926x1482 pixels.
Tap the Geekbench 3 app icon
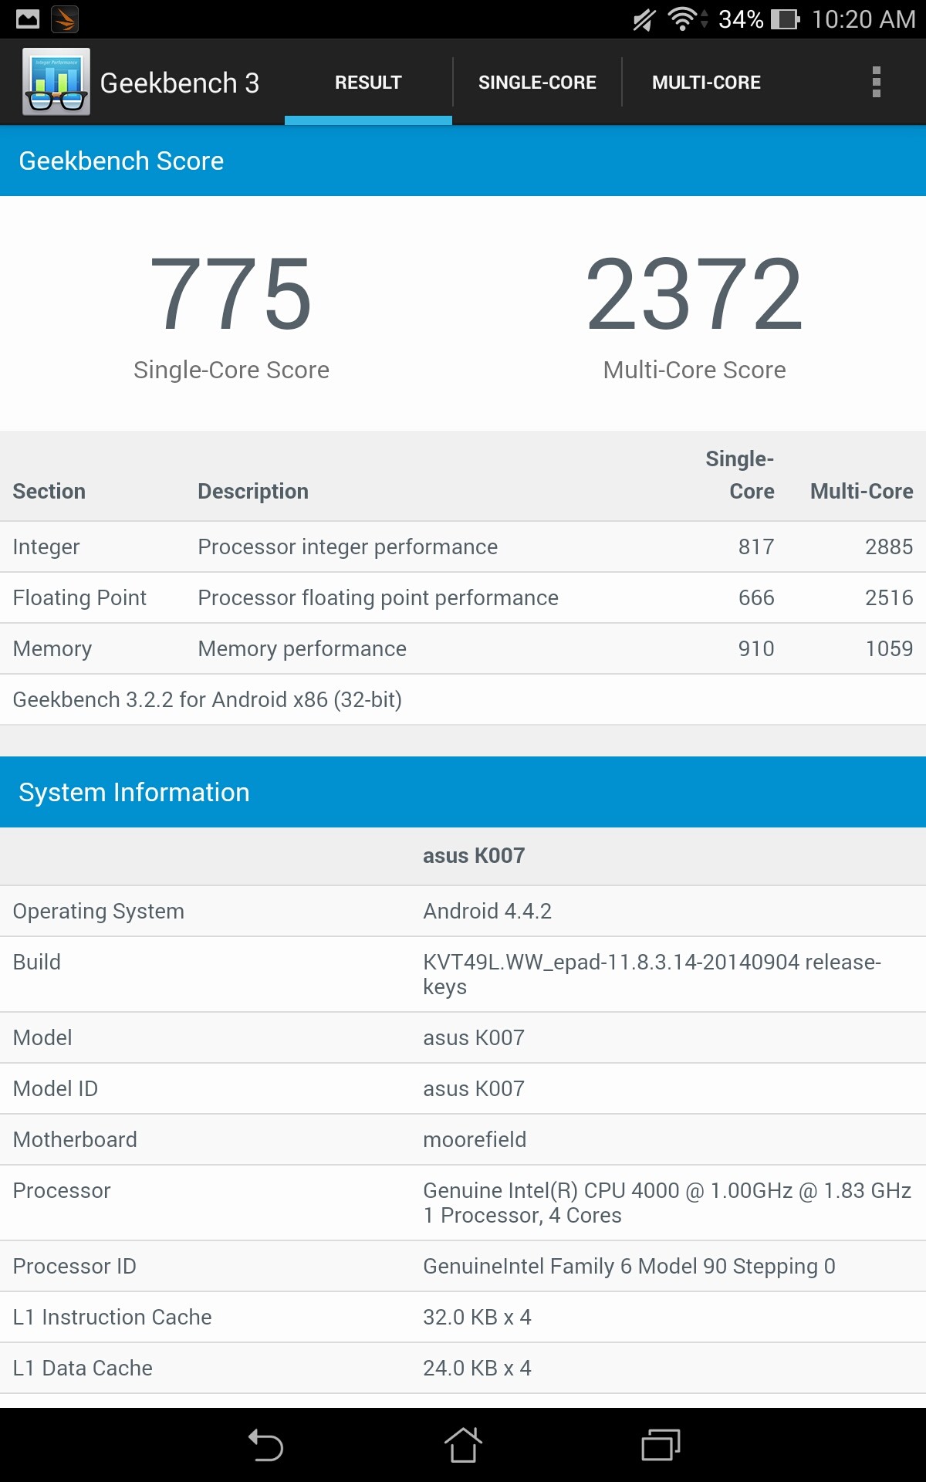tap(56, 82)
